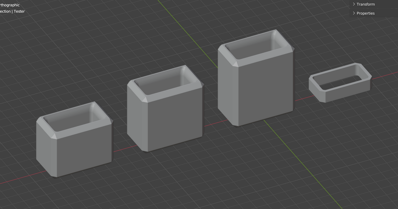Click the chevron arrow beside Properties
Viewport: 398px width, 209px height.
coord(354,13)
